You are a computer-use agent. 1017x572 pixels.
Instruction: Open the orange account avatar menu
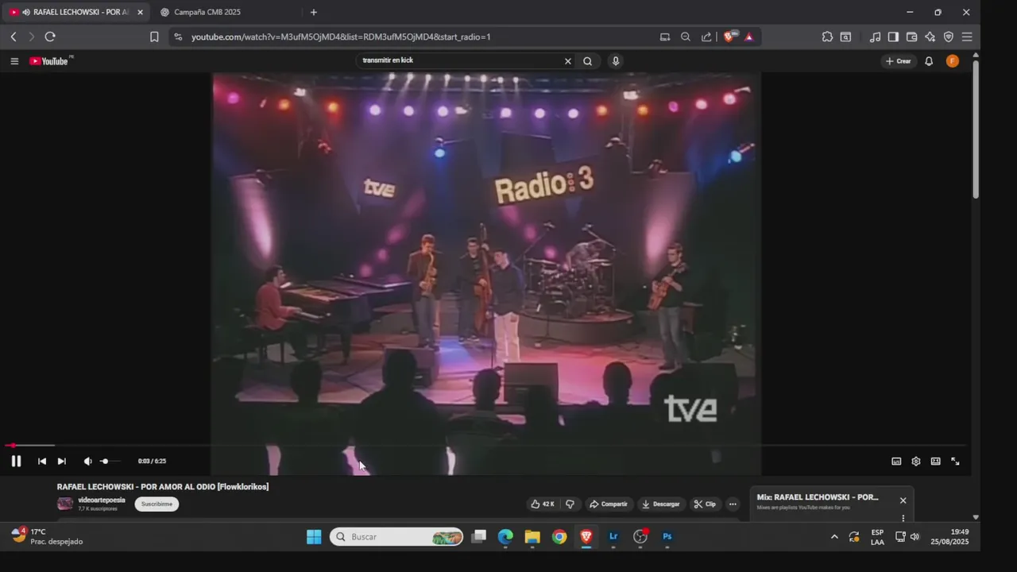[953, 61]
